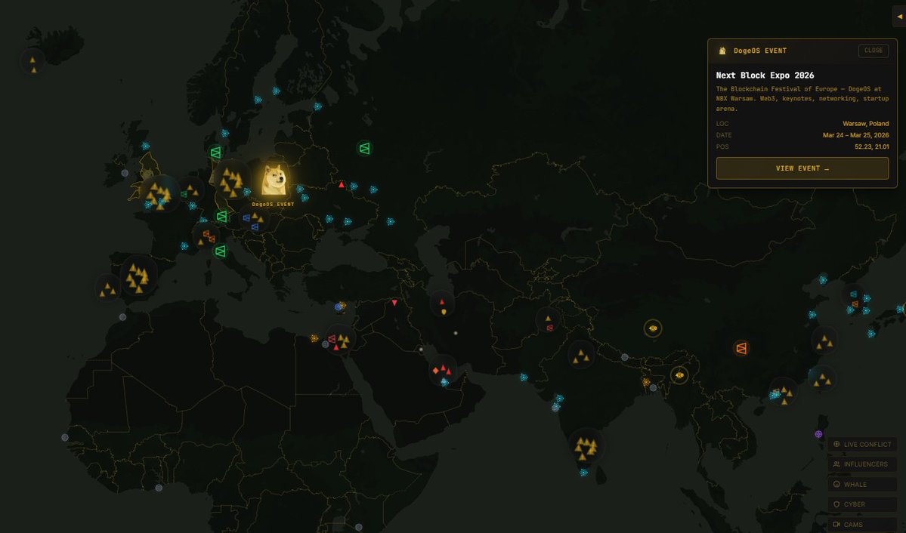Click the "52.23, 21.01" position value
906x533 pixels.
872,146
